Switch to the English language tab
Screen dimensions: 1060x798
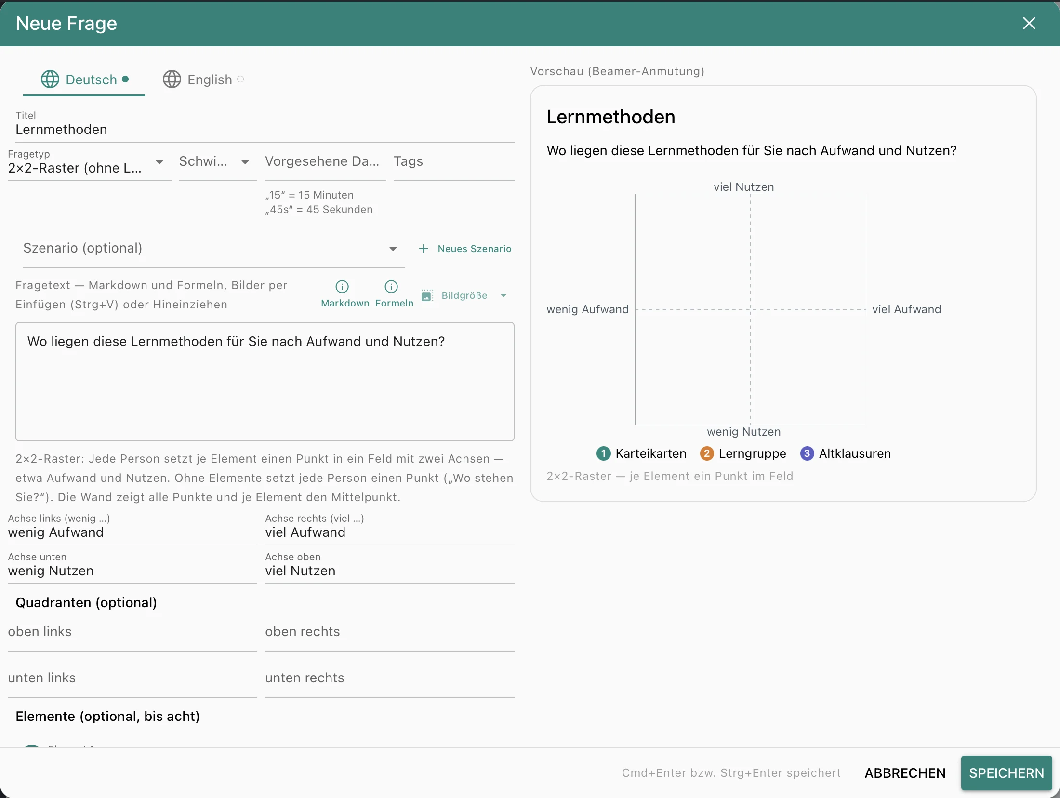203,80
